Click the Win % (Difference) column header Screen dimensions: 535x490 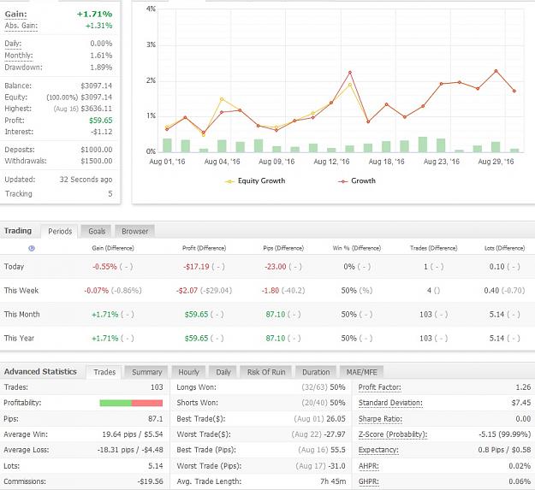357,248
